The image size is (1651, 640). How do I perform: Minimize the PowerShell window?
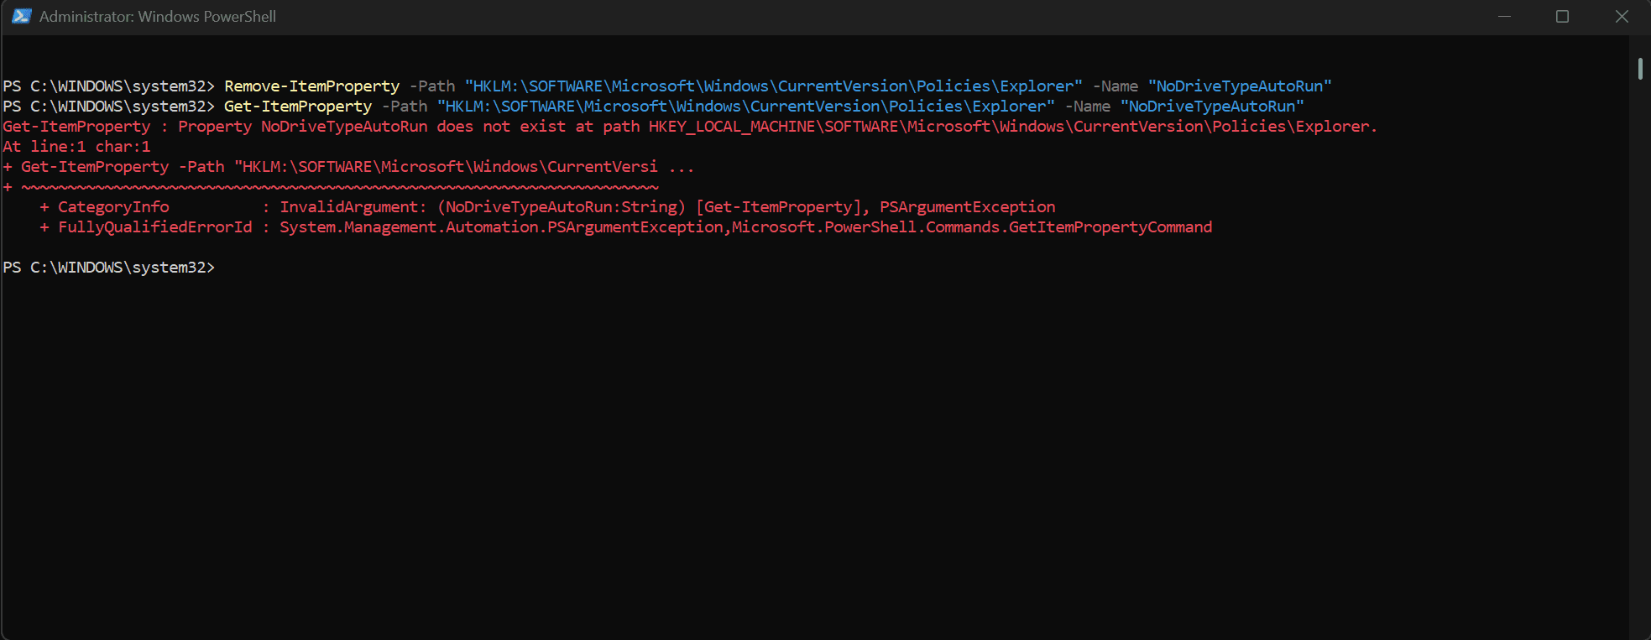pyautogui.click(x=1504, y=17)
